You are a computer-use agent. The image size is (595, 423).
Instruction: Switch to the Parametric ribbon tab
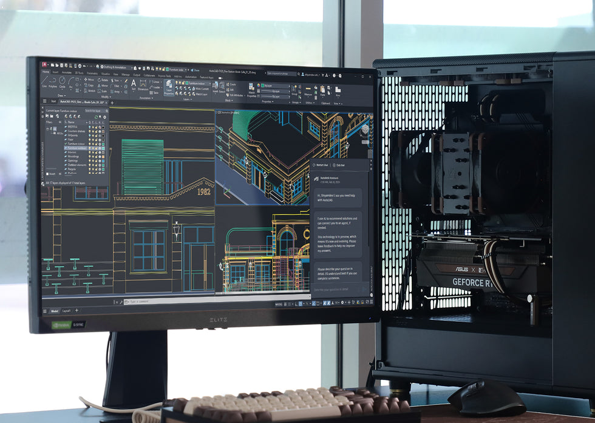(92, 73)
